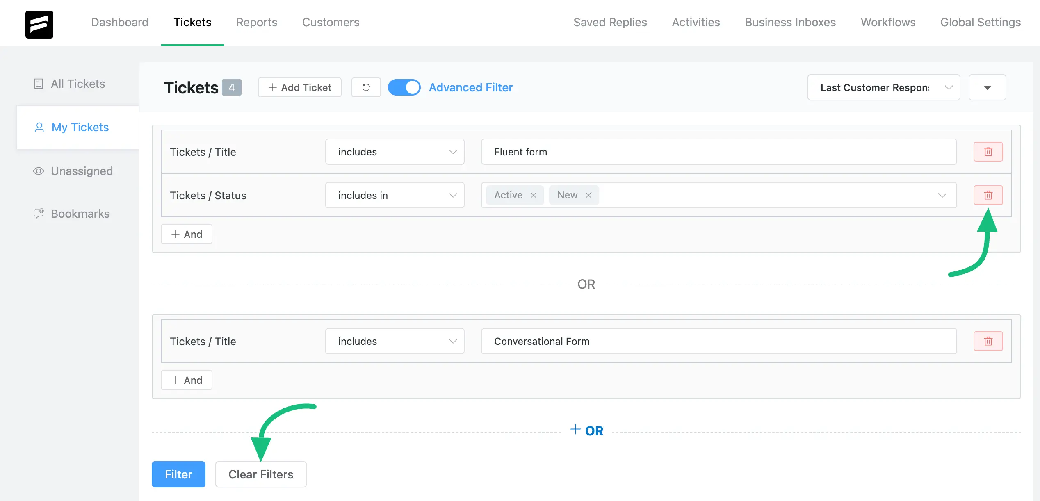Open the includes operator for Fluent form

pos(395,152)
